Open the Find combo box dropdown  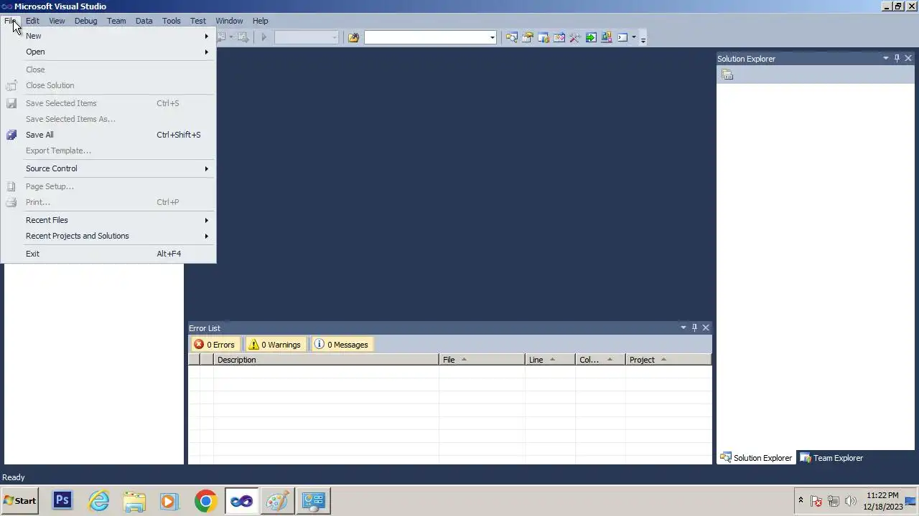(492, 37)
